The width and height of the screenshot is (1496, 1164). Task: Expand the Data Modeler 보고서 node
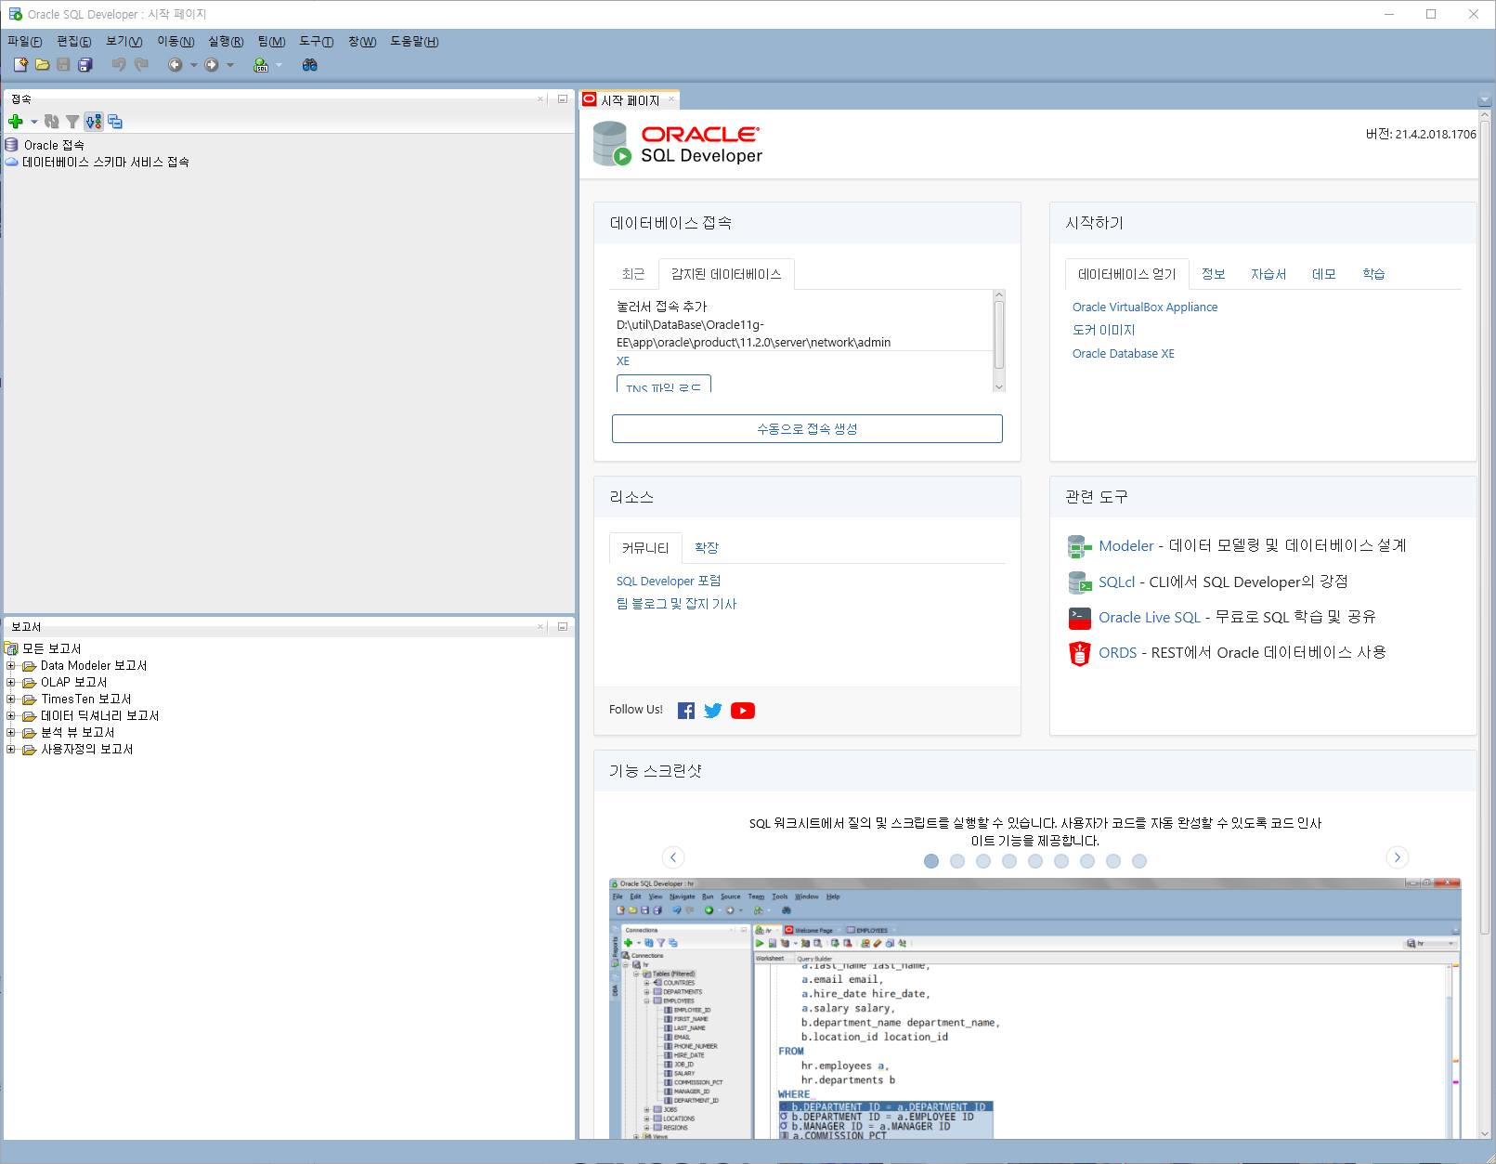tap(11, 665)
